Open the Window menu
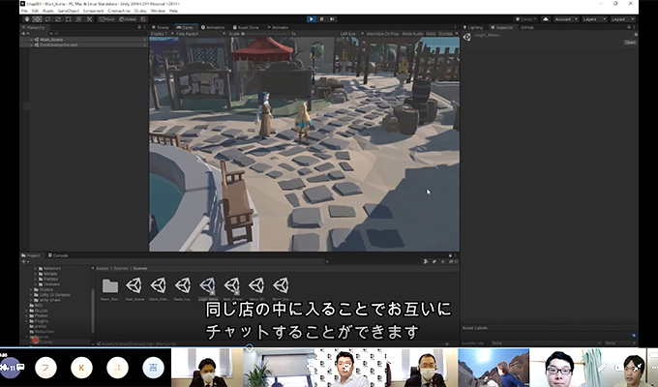658x387 pixels. 158,11
